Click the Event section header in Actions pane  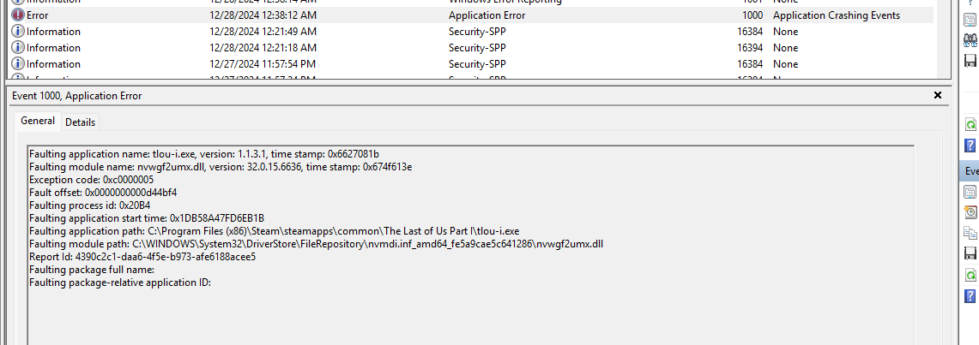click(970, 170)
